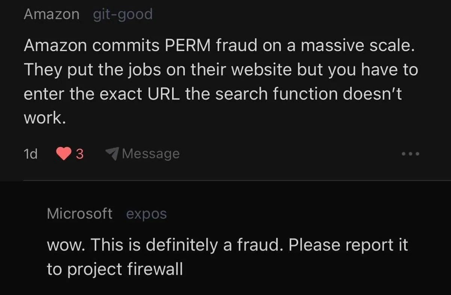Open the Microsoft company tag on reply
The image size is (451, 295).
click(79, 213)
